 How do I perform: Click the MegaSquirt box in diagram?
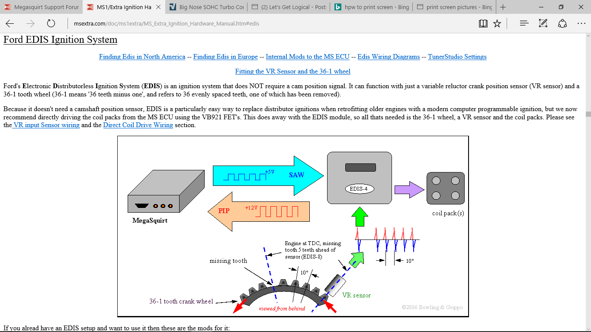pos(166,192)
